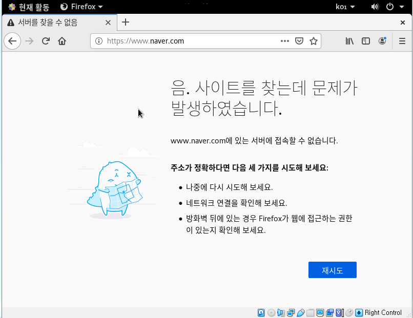The image size is (413, 318).
Task: Close the Firefox window with X
Action: pos(402,23)
